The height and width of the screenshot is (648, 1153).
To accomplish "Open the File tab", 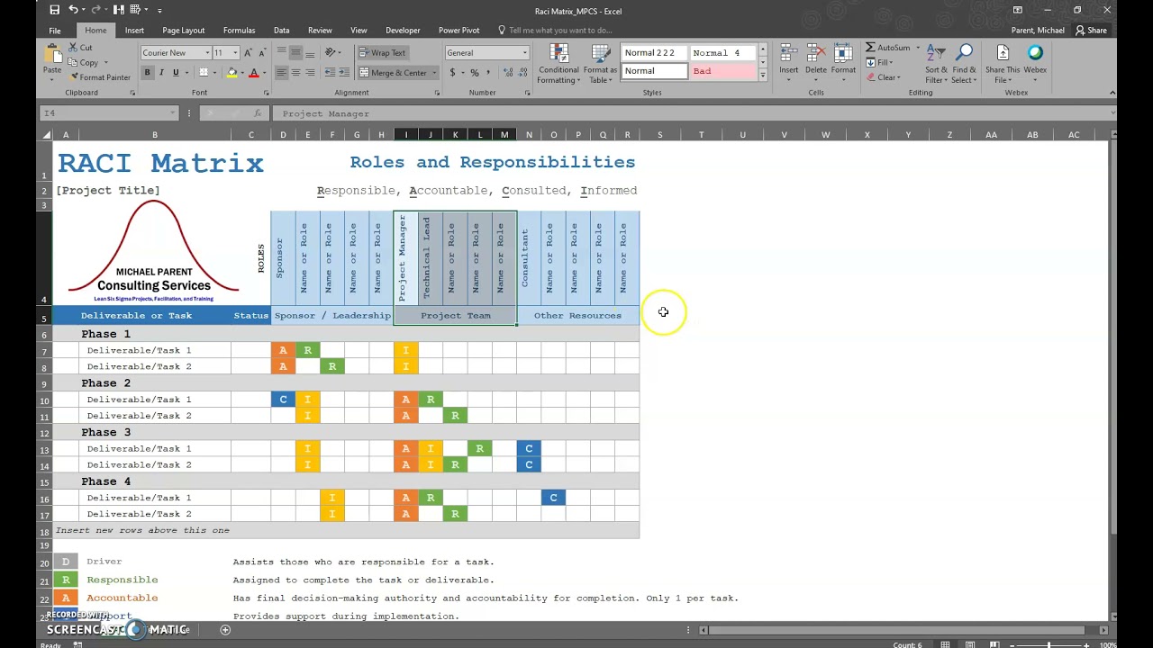I will point(55,31).
